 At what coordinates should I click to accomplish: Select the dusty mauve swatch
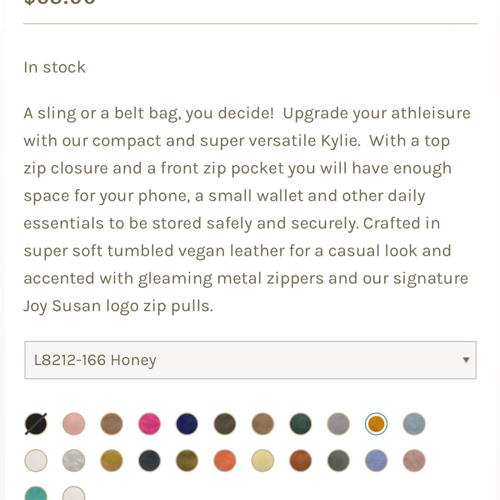coord(414,460)
